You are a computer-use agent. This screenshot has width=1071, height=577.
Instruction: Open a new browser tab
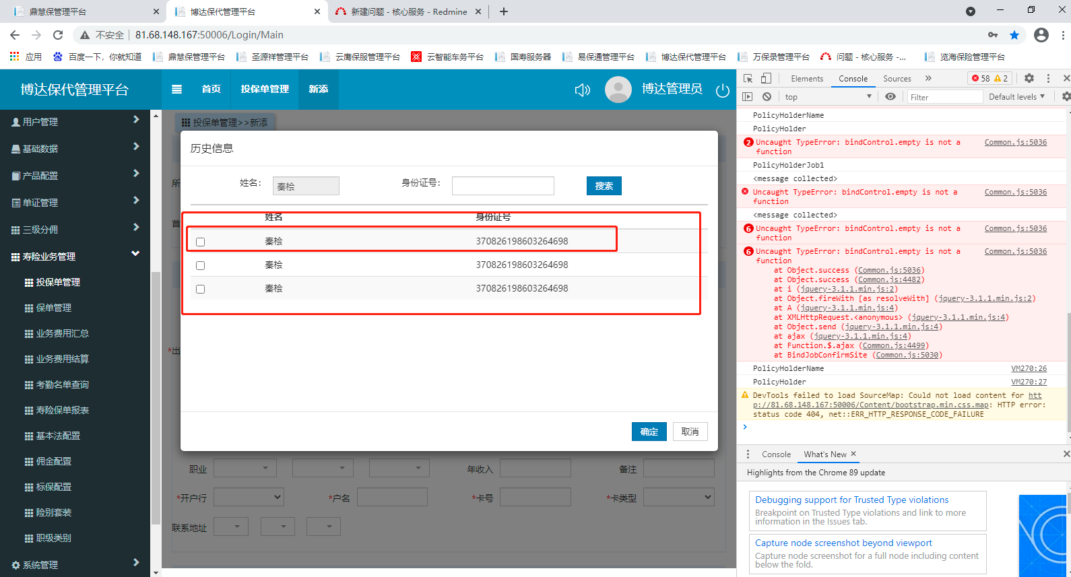[504, 11]
